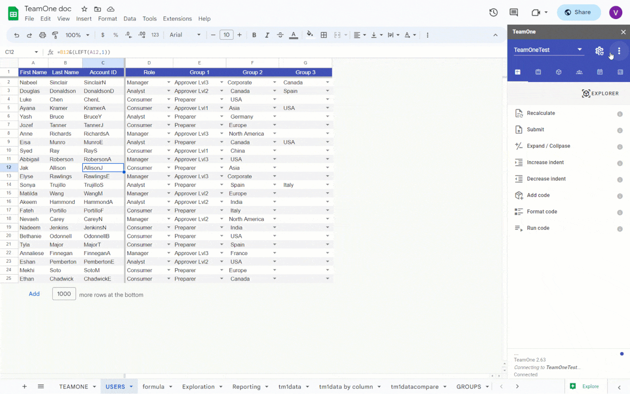Click Format code in TeamOne panel
The image size is (630, 394).
(542, 212)
